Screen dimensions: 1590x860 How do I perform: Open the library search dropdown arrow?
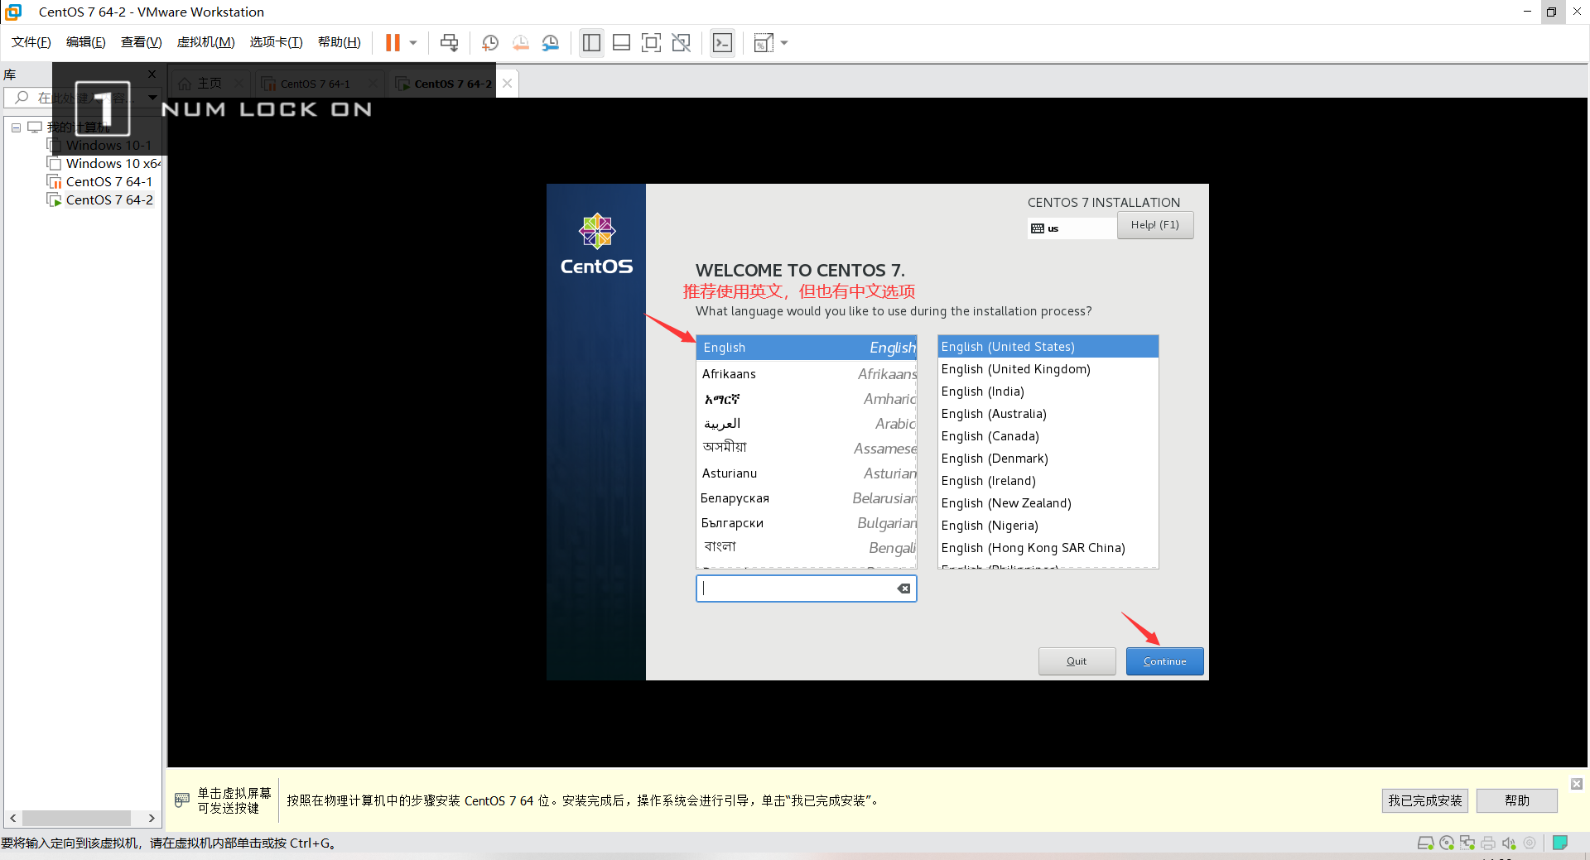(x=152, y=98)
